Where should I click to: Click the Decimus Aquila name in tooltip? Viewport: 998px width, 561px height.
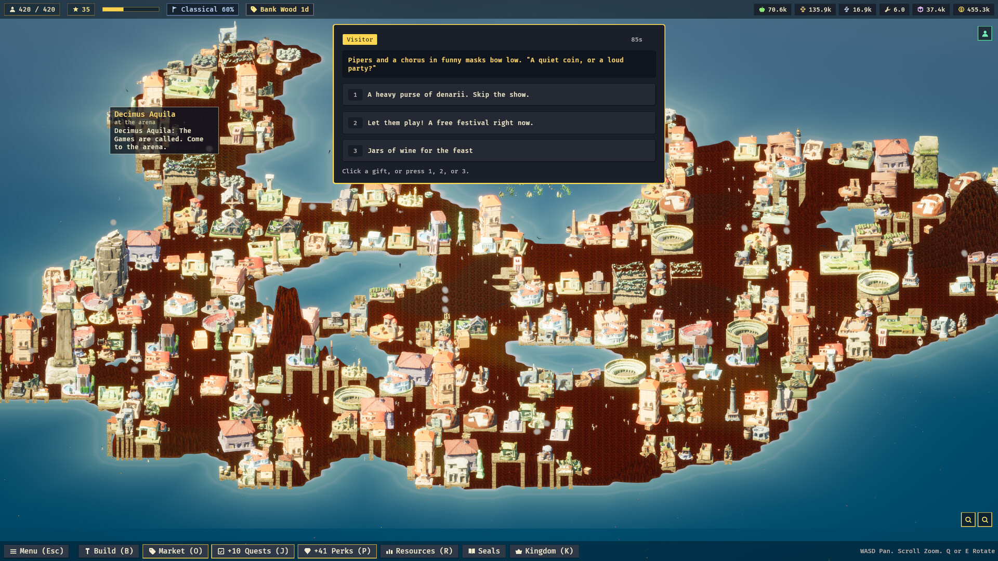(145, 114)
